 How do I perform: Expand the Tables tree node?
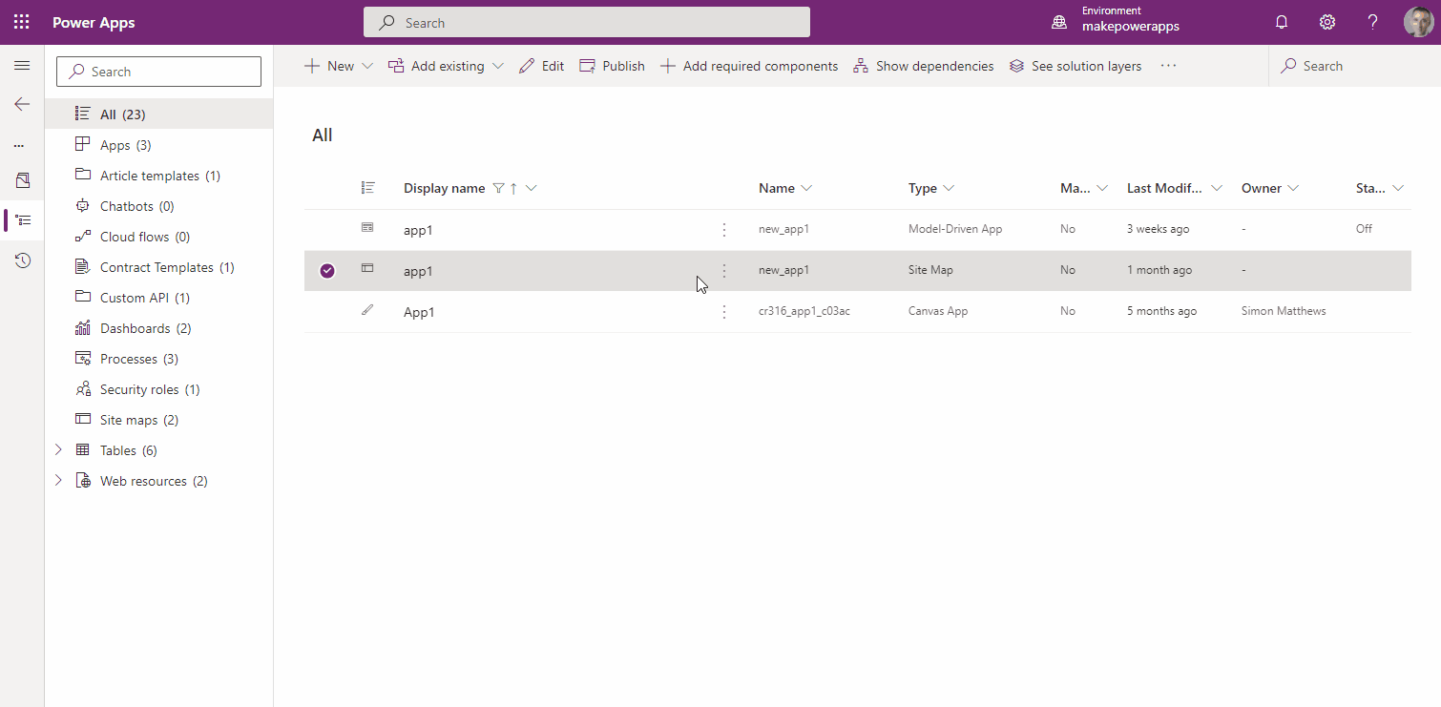[x=58, y=450]
